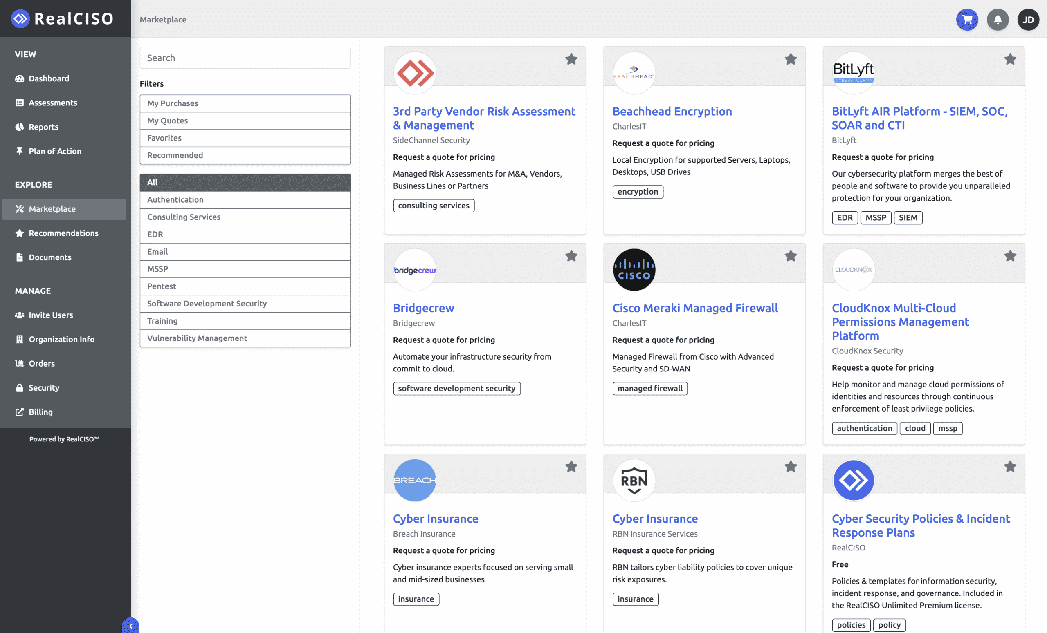Collapse the sidebar with the chevron button
The image size is (1047, 633).
131,626
